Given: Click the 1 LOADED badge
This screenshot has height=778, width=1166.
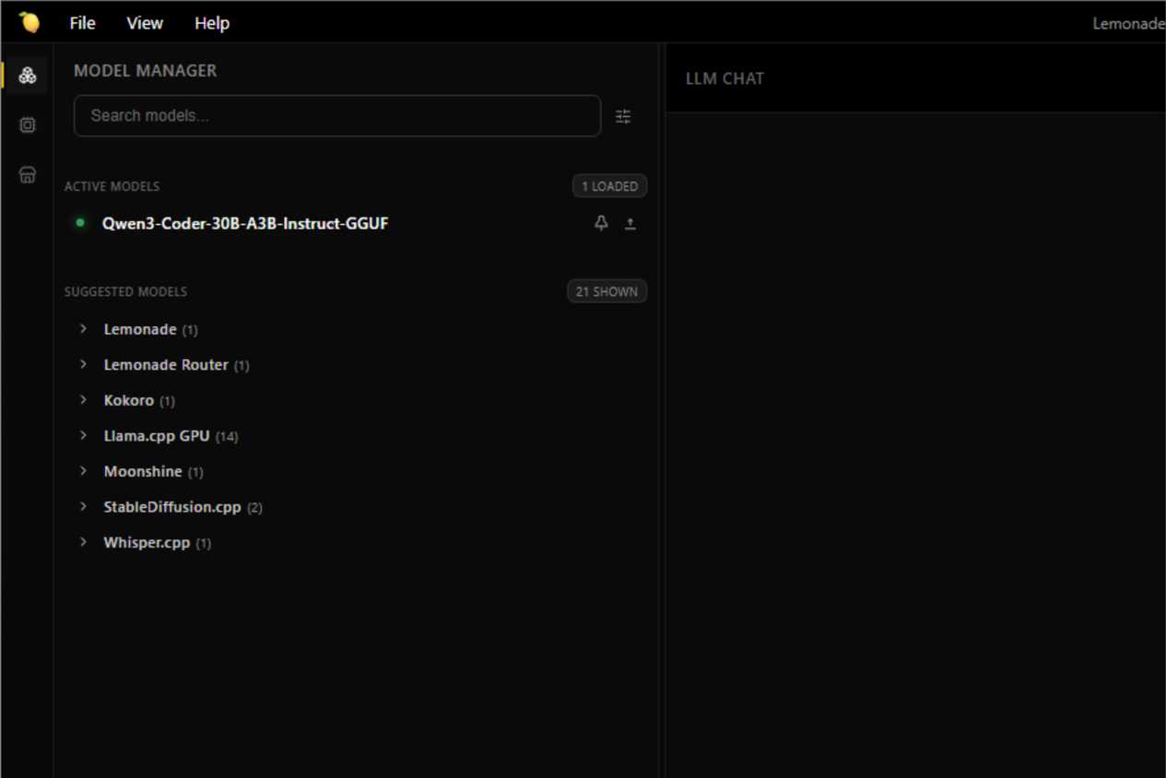Looking at the screenshot, I should [609, 186].
